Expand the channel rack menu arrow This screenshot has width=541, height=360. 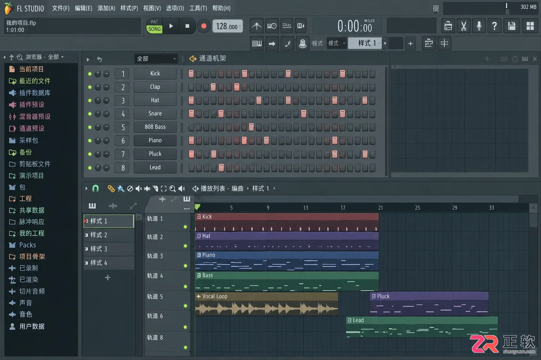pyautogui.click(x=88, y=59)
